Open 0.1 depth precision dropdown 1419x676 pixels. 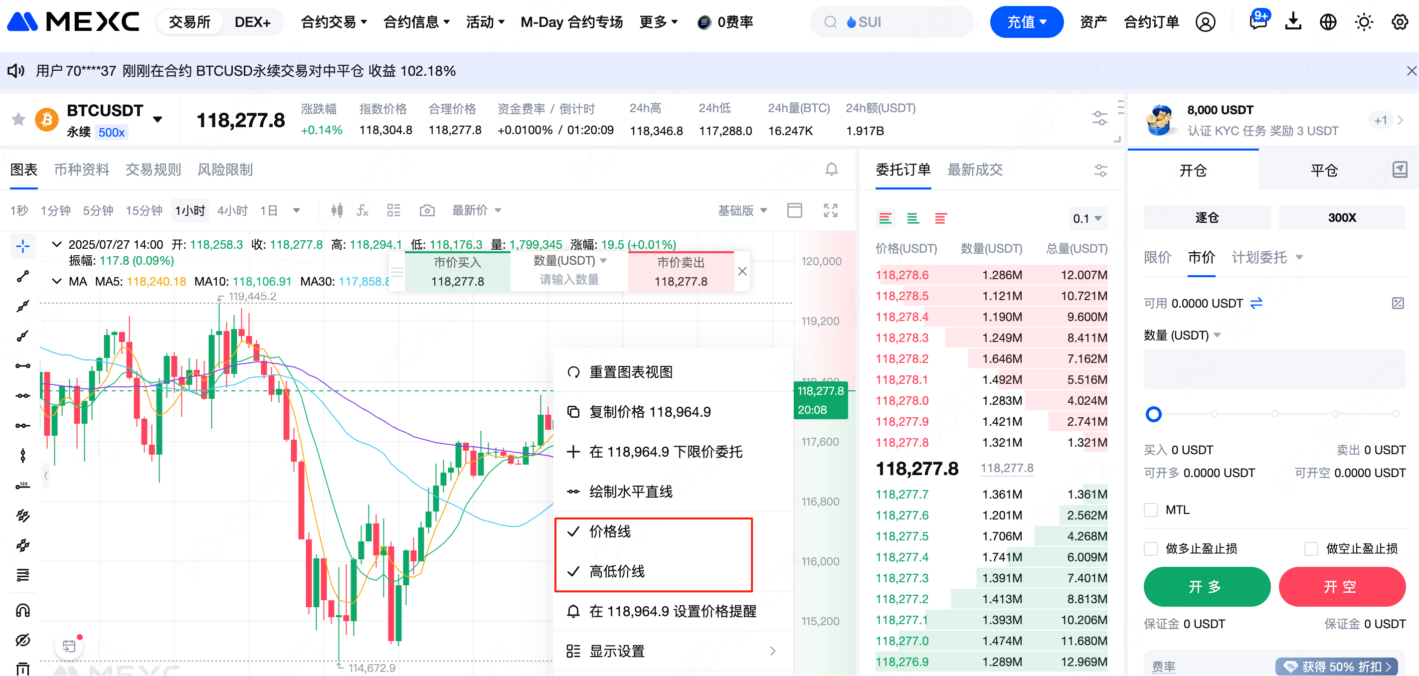1087,219
